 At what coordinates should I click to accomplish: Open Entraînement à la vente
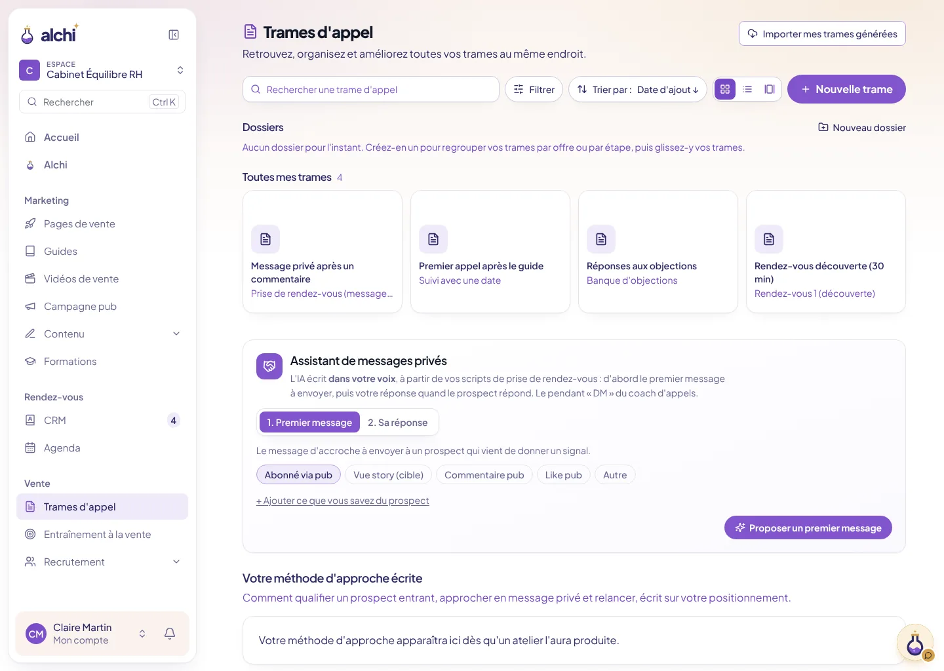pos(102,534)
